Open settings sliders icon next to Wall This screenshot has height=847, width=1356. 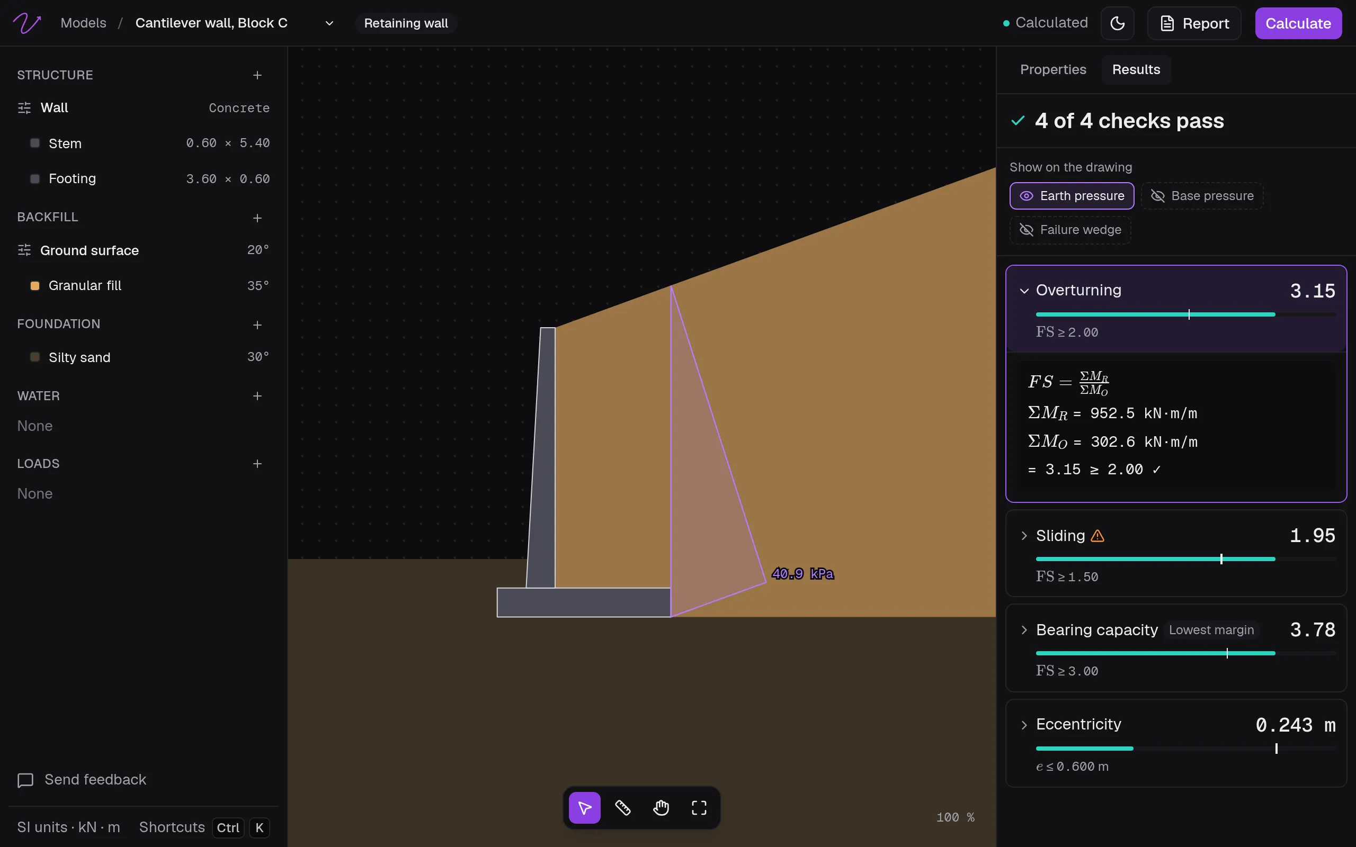24,107
